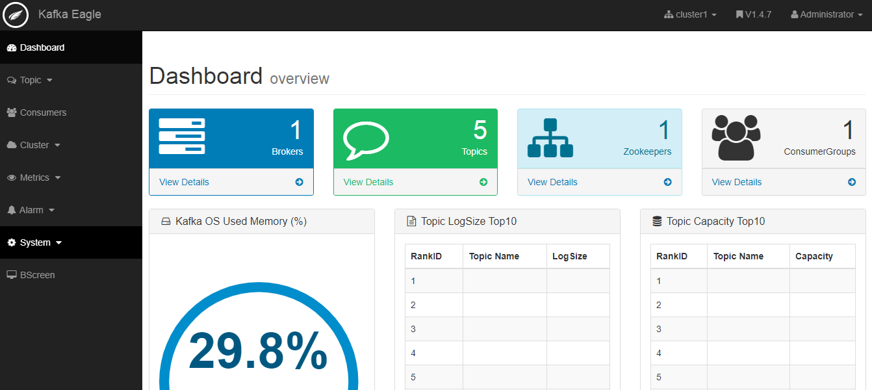Click the 29.8% memory usage gauge
Screen dimensions: 872x390
click(x=258, y=351)
